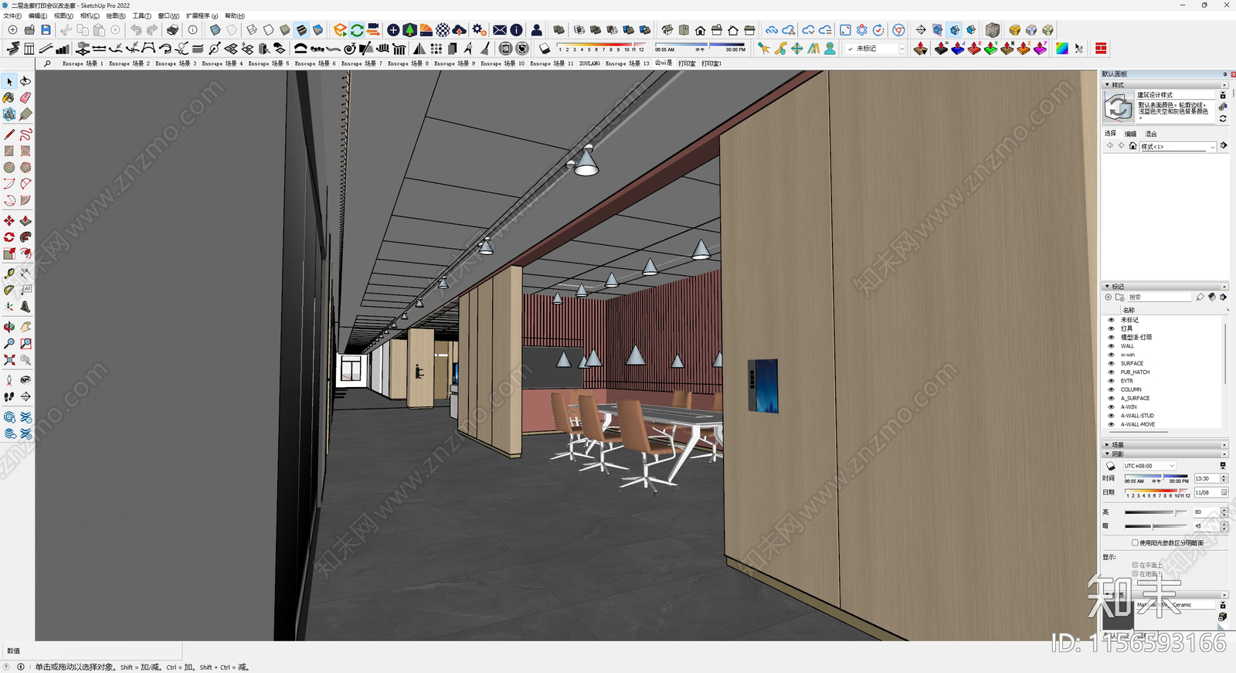Hide the SURFACE tag
Image resolution: width=1236 pixels, height=673 pixels.
click(x=1112, y=363)
